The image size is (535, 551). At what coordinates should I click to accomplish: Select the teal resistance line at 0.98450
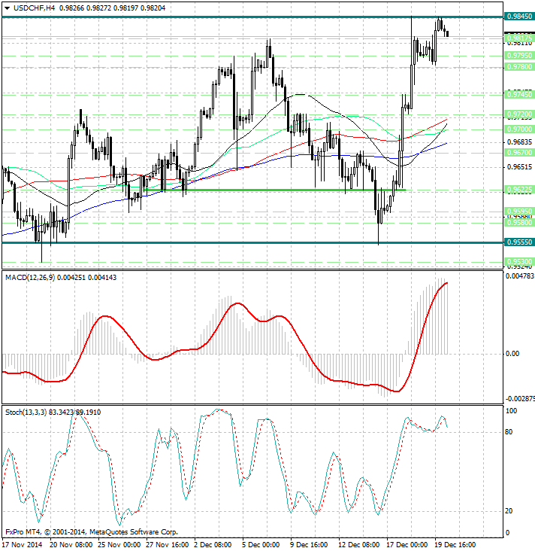[x=252, y=17]
